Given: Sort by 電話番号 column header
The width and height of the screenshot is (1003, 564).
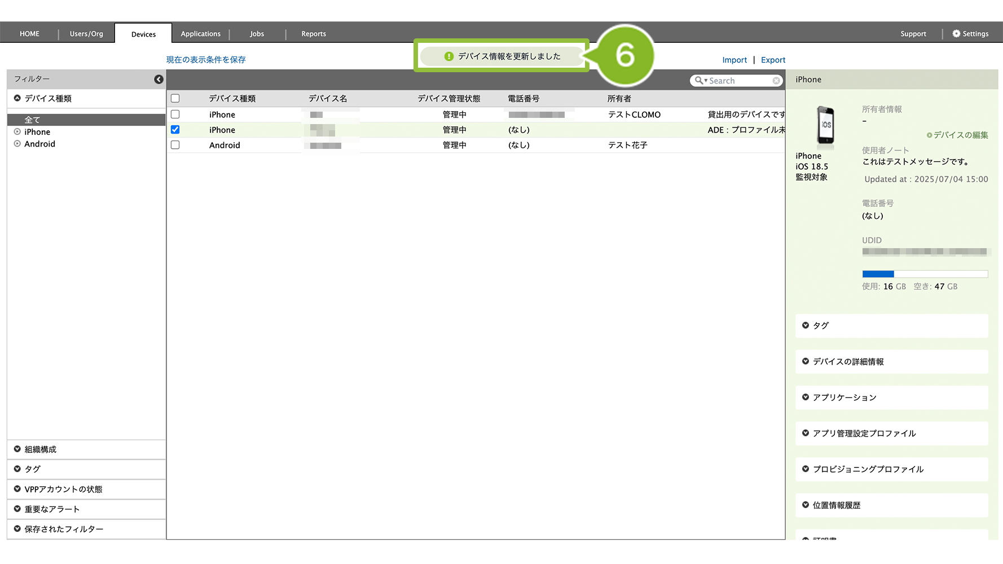Looking at the screenshot, I should point(524,99).
